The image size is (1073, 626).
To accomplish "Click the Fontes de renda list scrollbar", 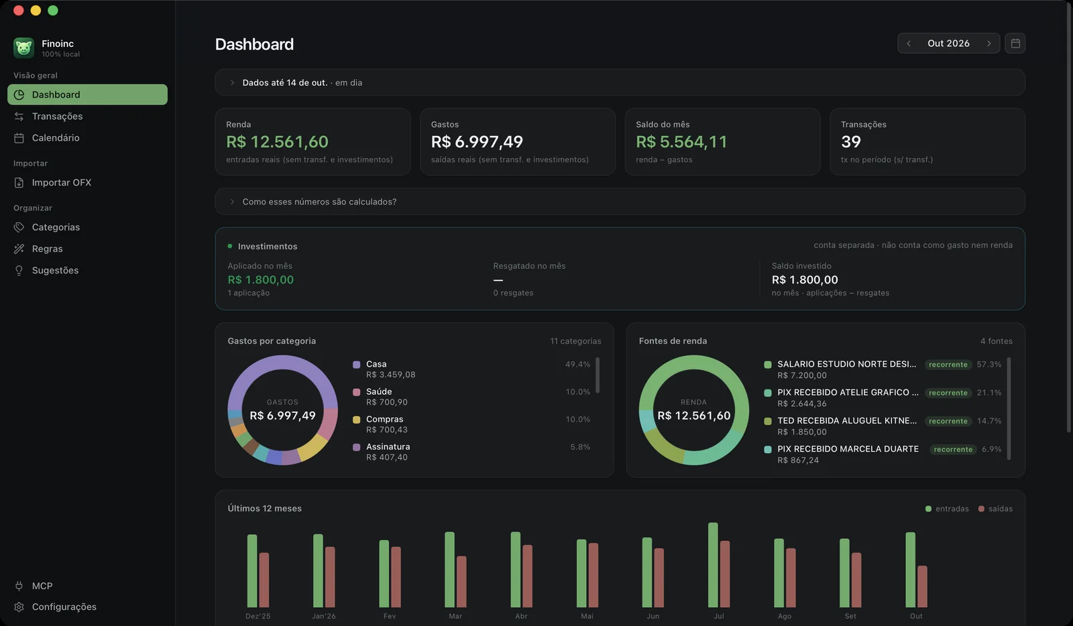I will [1009, 409].
